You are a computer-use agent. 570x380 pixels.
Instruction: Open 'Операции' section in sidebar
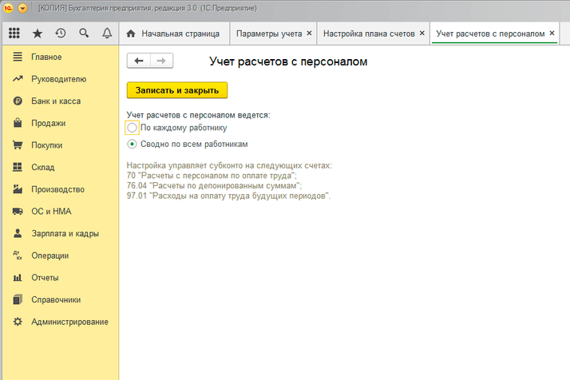pos(49,255)
